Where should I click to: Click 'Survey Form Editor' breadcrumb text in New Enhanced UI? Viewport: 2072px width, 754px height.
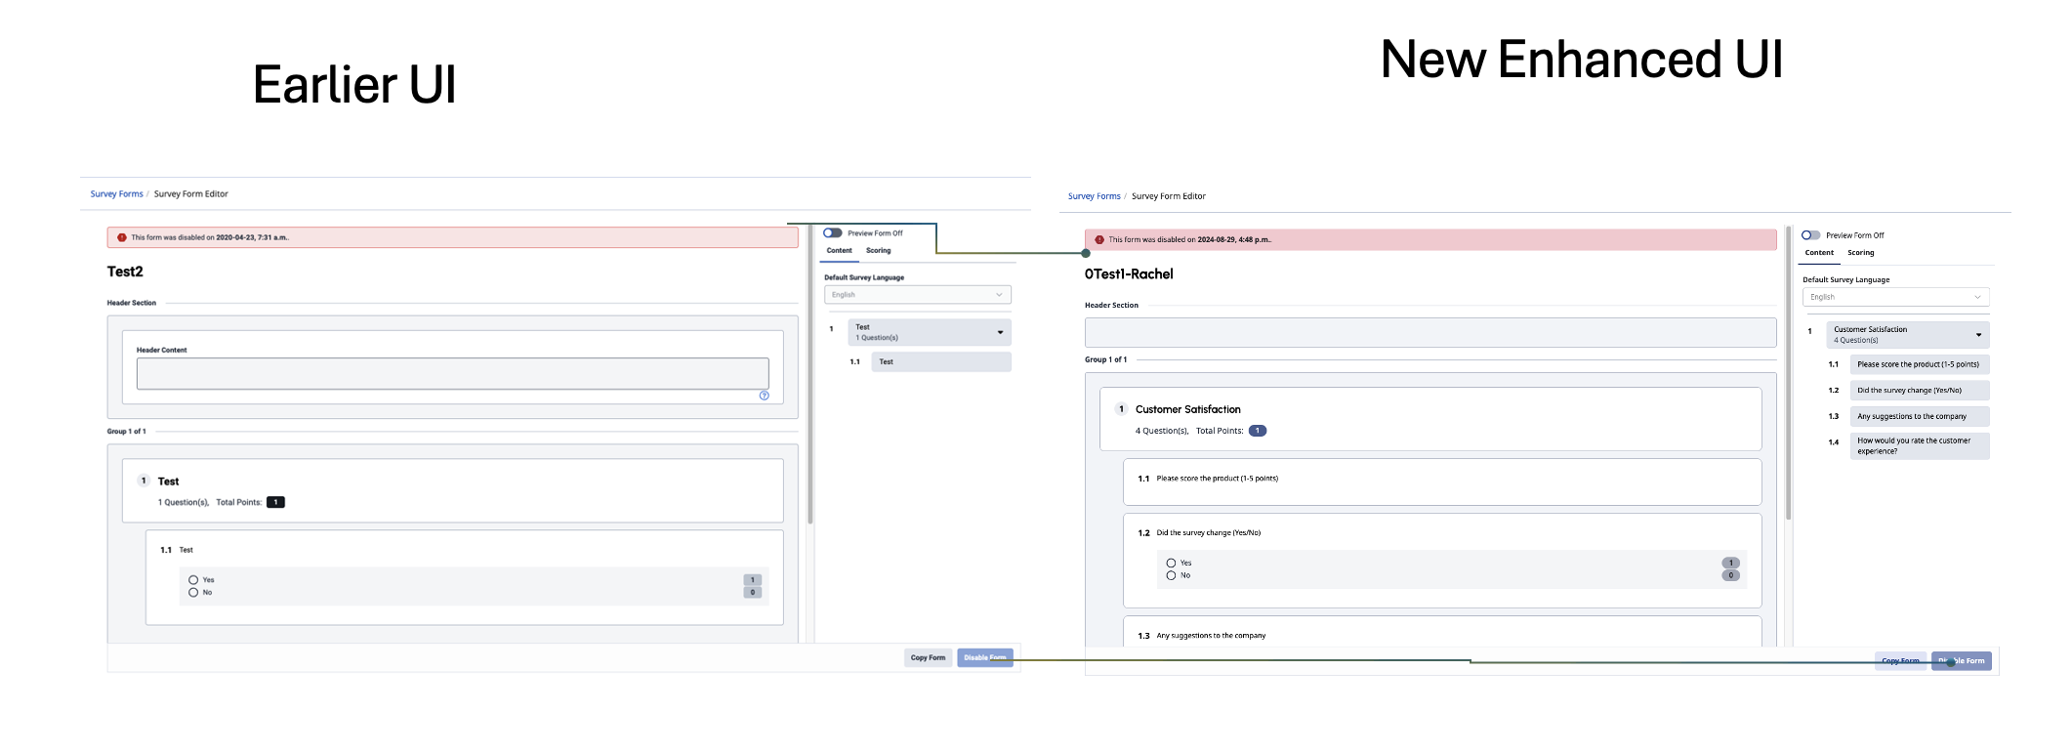(x=1168, y=196)
